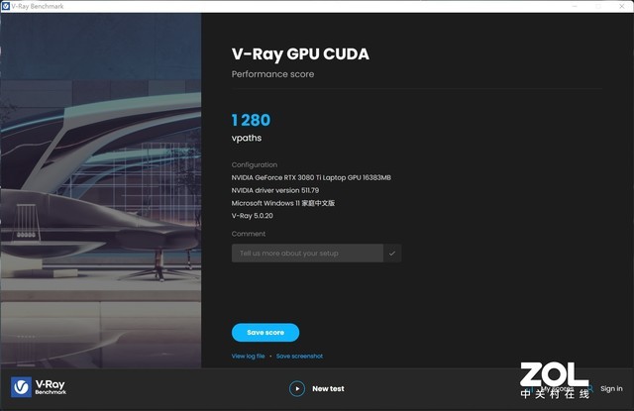Minimize the V-Ray Benchmark window
Viewport: 634px width, 411px height.
(575, 7)
